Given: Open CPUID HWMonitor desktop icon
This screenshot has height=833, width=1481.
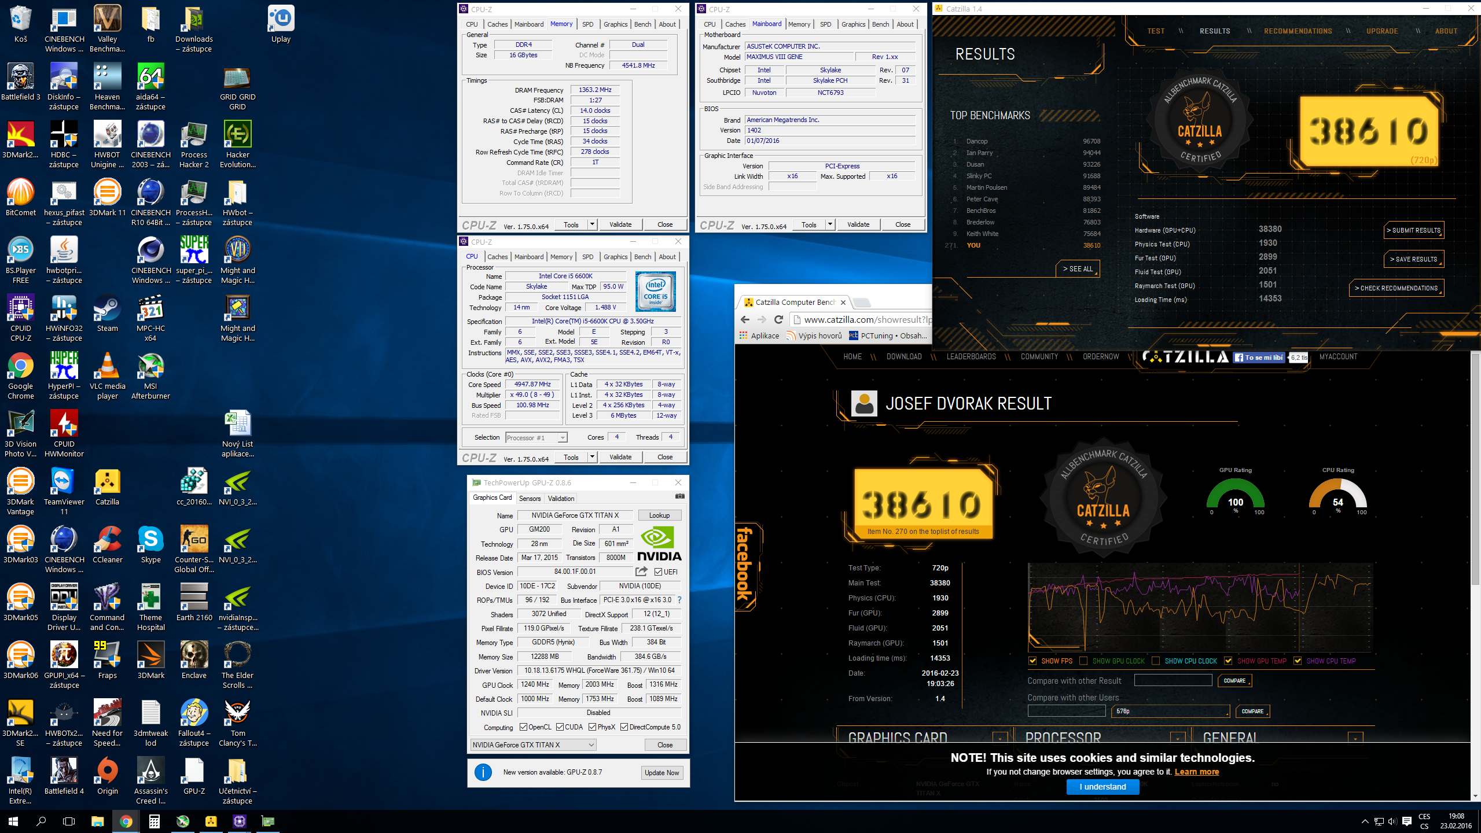Looking at the screenshot, I should (x=64, y=434).
